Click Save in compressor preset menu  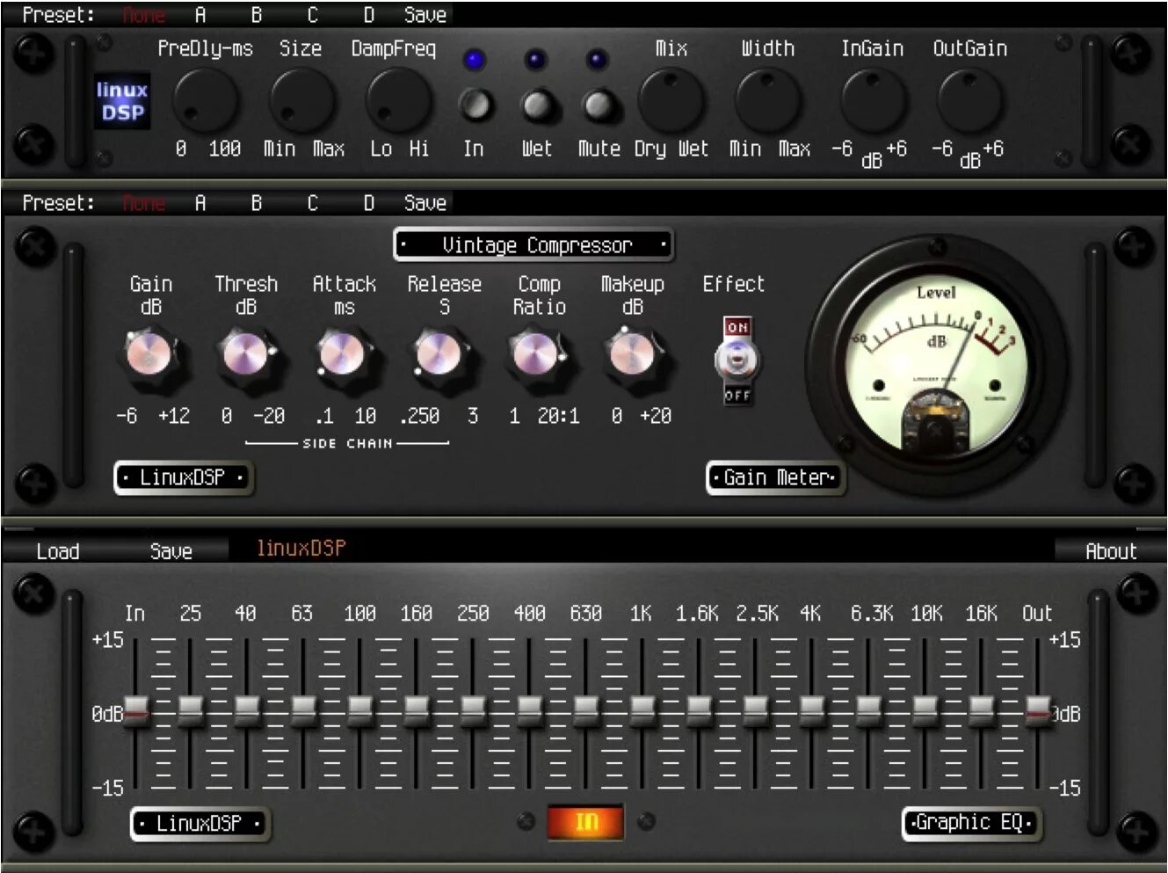424,203
